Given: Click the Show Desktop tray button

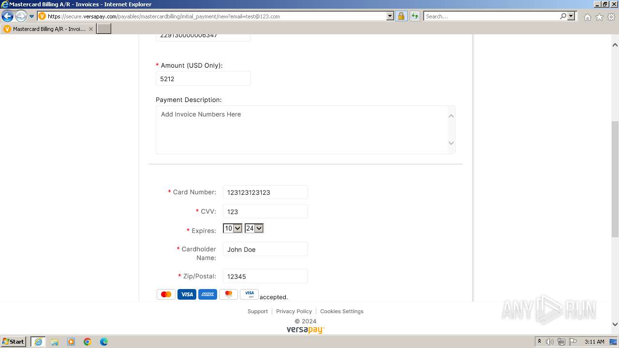Looking at the screenshot, I should [x=614, y=342].
